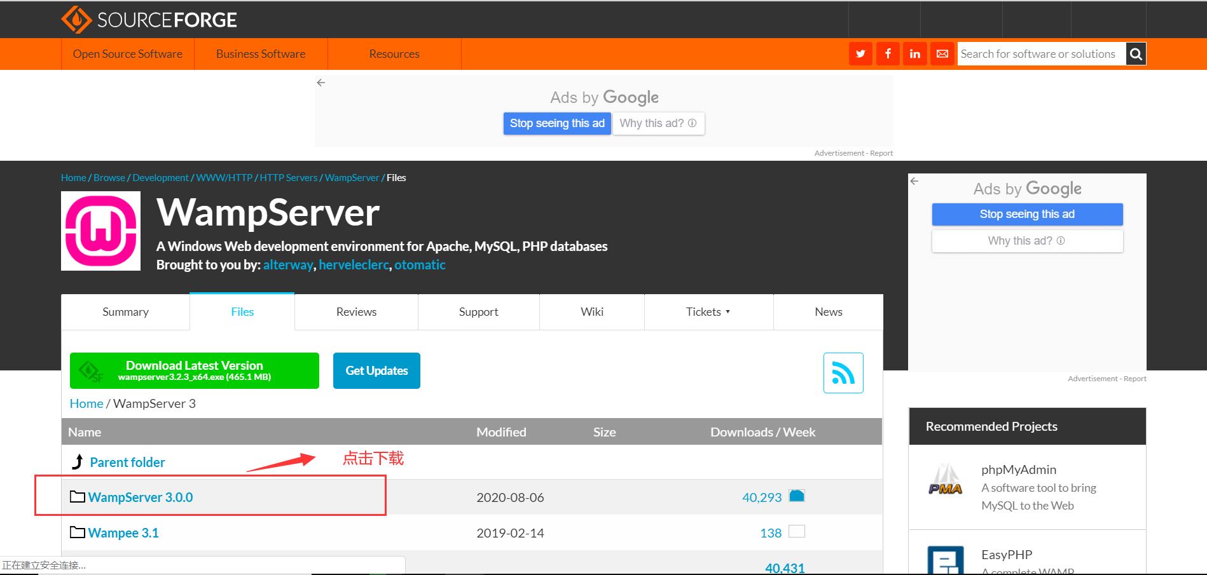This screenshot has height=575, width=1207.
Task: Switch to the News tab
Action: coord(829,312)
